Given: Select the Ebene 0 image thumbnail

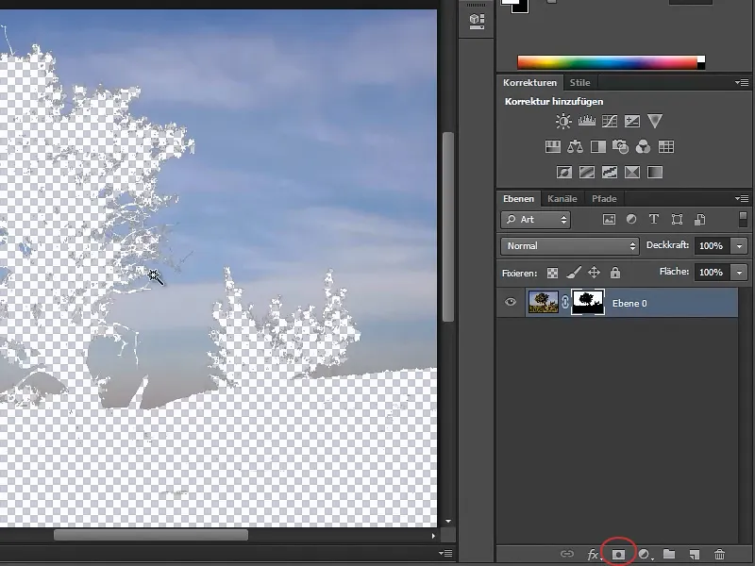Looking at the screenshot, I should coord(544,302).
